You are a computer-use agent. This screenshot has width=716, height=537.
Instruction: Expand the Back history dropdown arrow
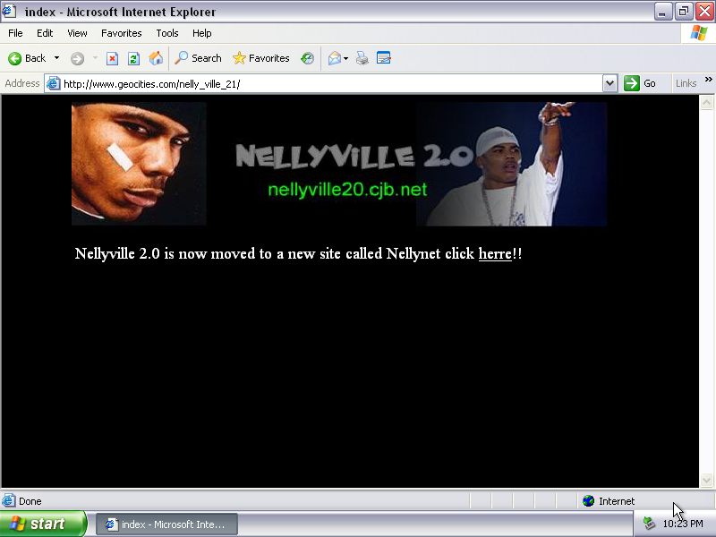coord(56,58)
